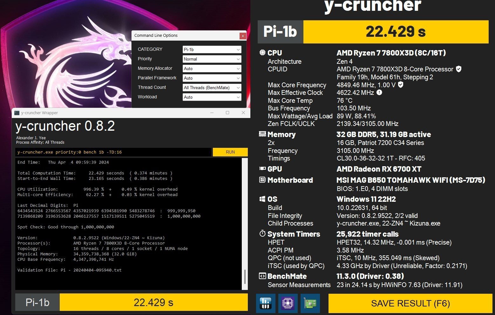This screenshot has height=315, width=495.
Task: Click the Zen FCLK/UCLK value
Action: (367, 124)
